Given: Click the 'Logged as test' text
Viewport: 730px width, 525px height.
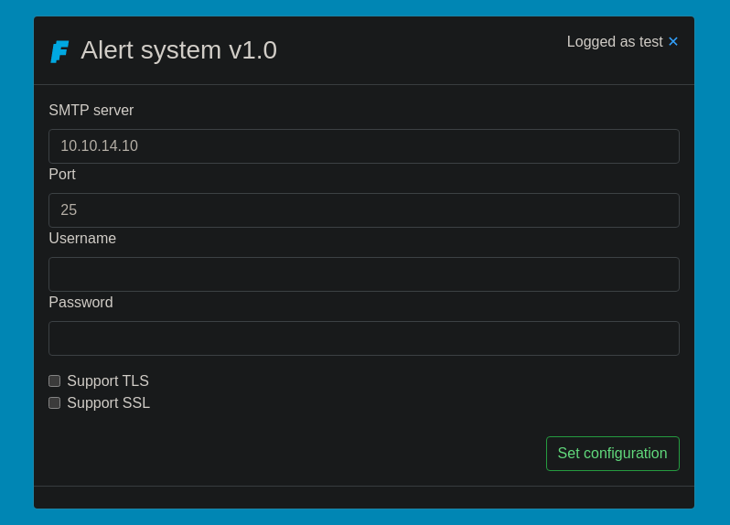Looking at the screenshot, I should pyautogui.click(x=615, y=42).
